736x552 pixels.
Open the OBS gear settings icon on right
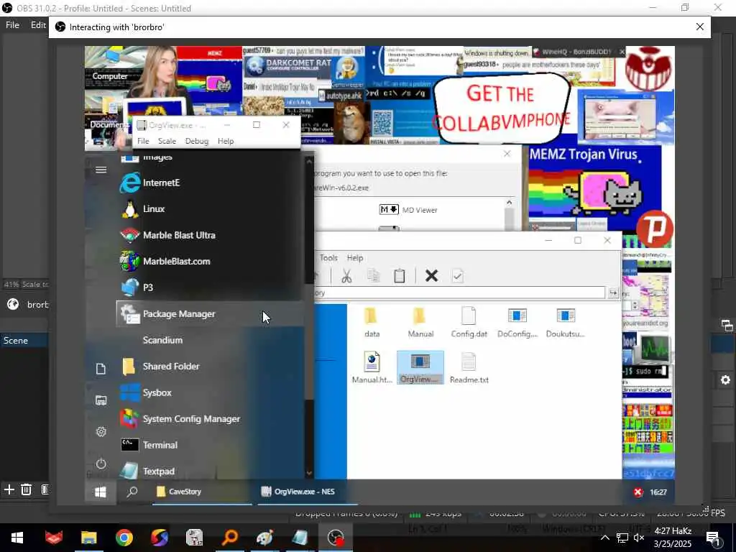[725, 380]
